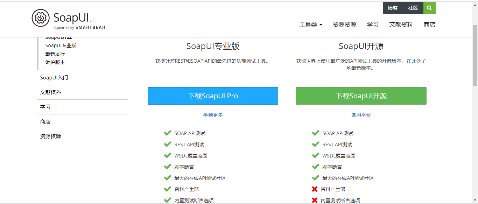Click the green check beside Pro 最大的在线API测试社区
Viewport: 478px width, 204px height.
(168, 178)
